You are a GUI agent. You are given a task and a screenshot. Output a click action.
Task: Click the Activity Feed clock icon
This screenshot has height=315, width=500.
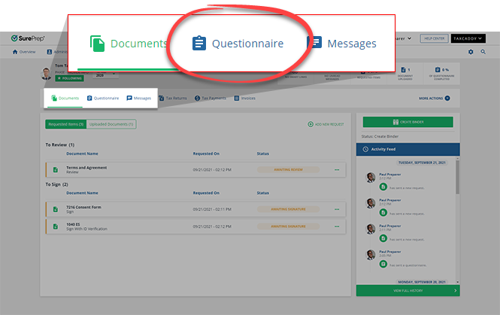coord(365,149)
